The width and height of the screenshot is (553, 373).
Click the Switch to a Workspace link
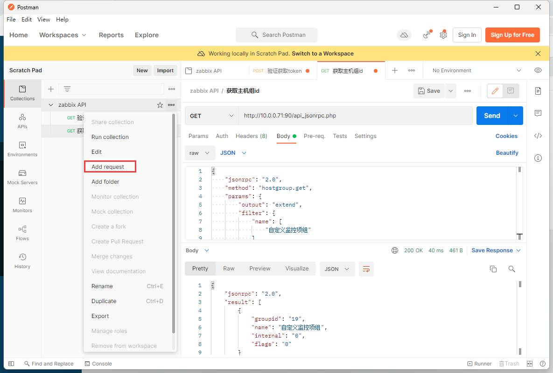(323, 54)
